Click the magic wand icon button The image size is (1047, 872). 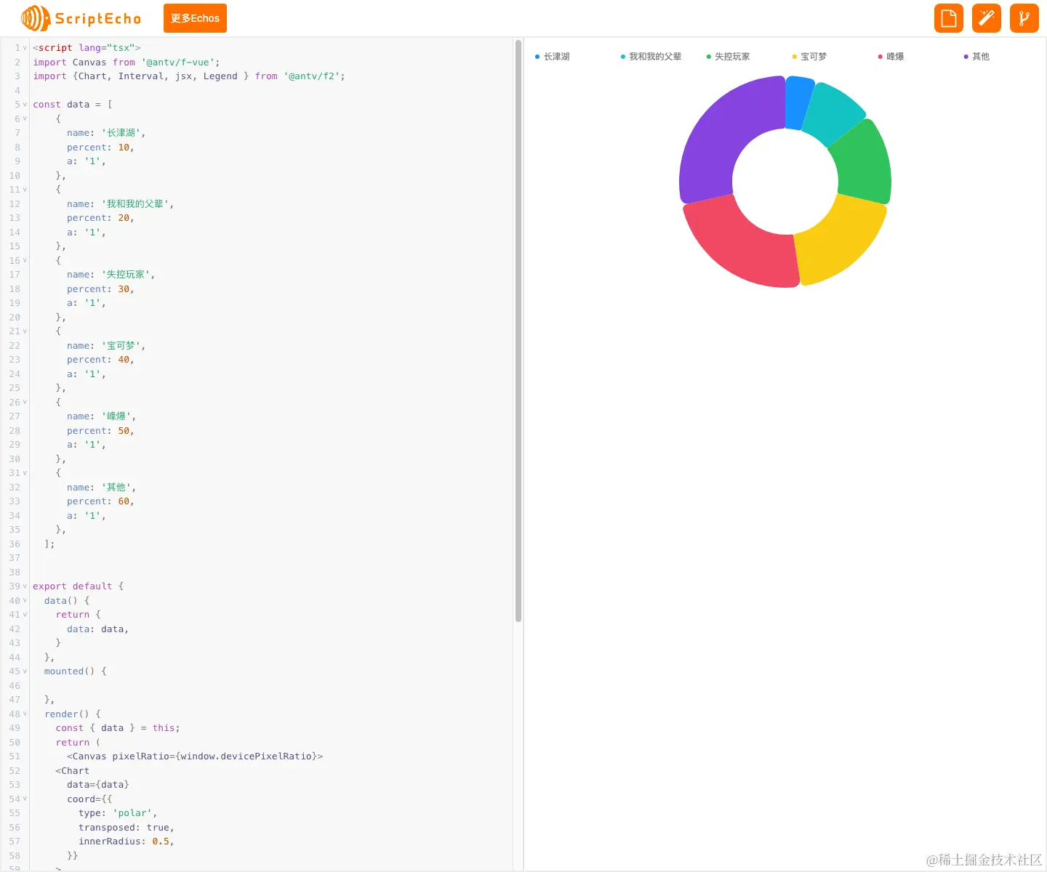coord(986,18)
